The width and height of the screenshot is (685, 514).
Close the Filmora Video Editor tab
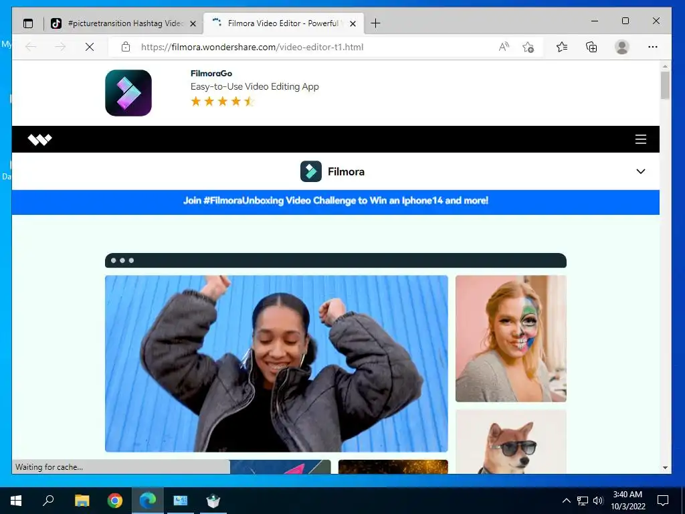pos(353,23)
